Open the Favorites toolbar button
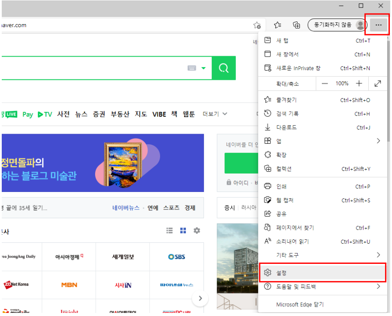This screenshot has width=392, height=316. (277, 25)
